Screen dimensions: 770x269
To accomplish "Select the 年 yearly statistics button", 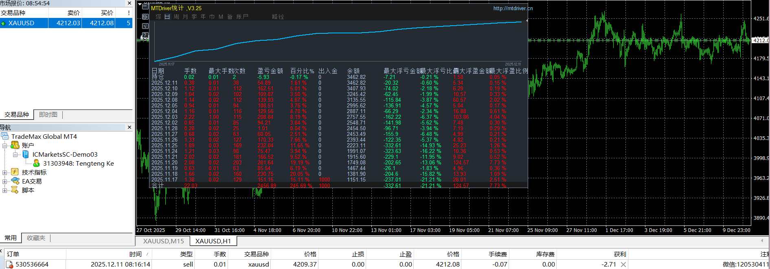I will 203,17.
